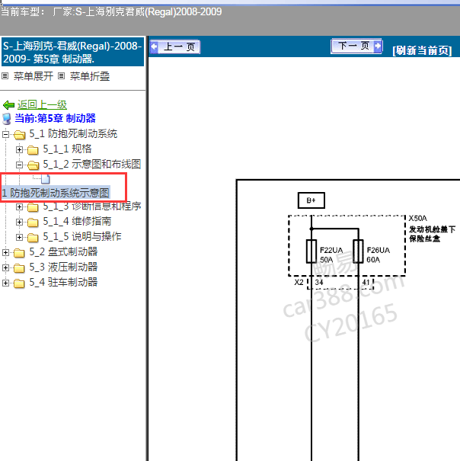Viewport: 460px width, 461px height.
Task: Collapse the 5_1 防抱死制动系统 node
Action: 5,134
